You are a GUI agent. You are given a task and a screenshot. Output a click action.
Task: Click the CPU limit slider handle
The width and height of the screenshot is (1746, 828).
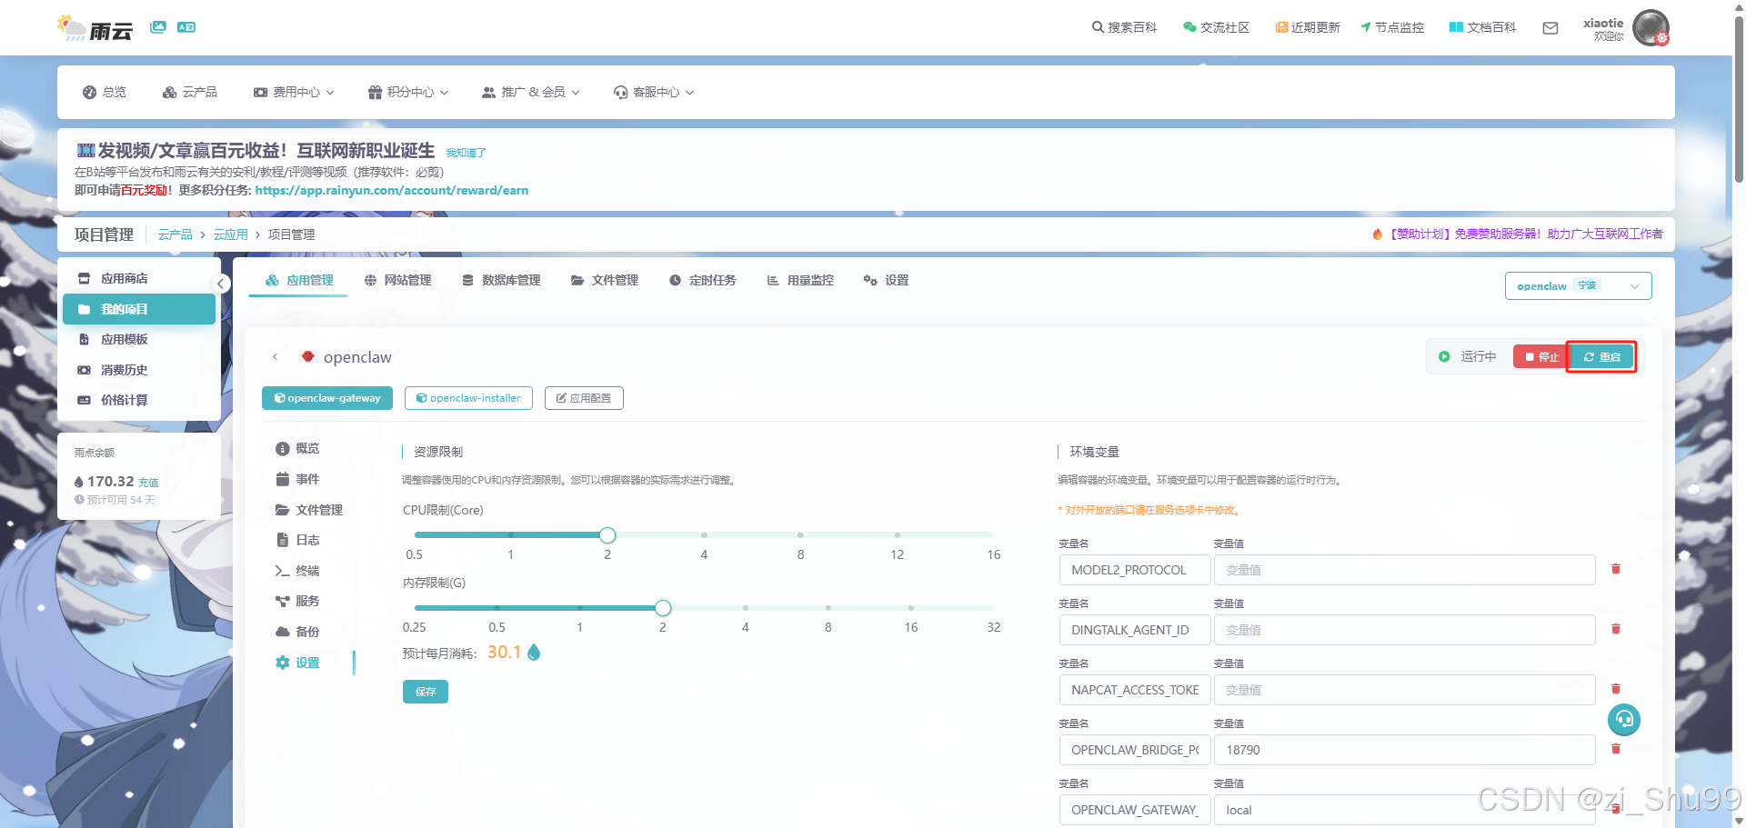[x=607, y=535]
